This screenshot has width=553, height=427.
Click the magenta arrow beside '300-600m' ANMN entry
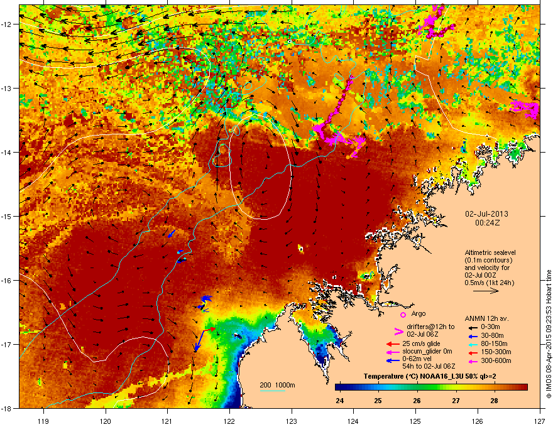pos(473,361)
